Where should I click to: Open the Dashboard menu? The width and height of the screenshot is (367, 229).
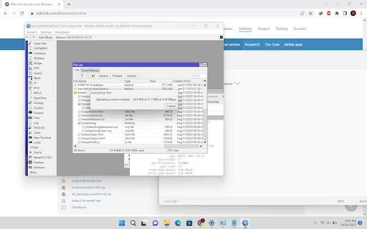coord(62,32)
